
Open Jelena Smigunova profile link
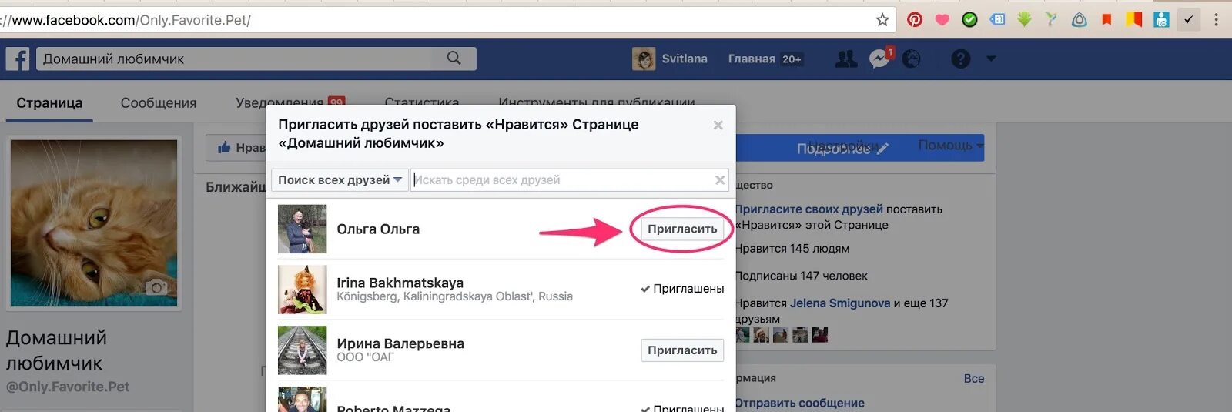[840, 303]
